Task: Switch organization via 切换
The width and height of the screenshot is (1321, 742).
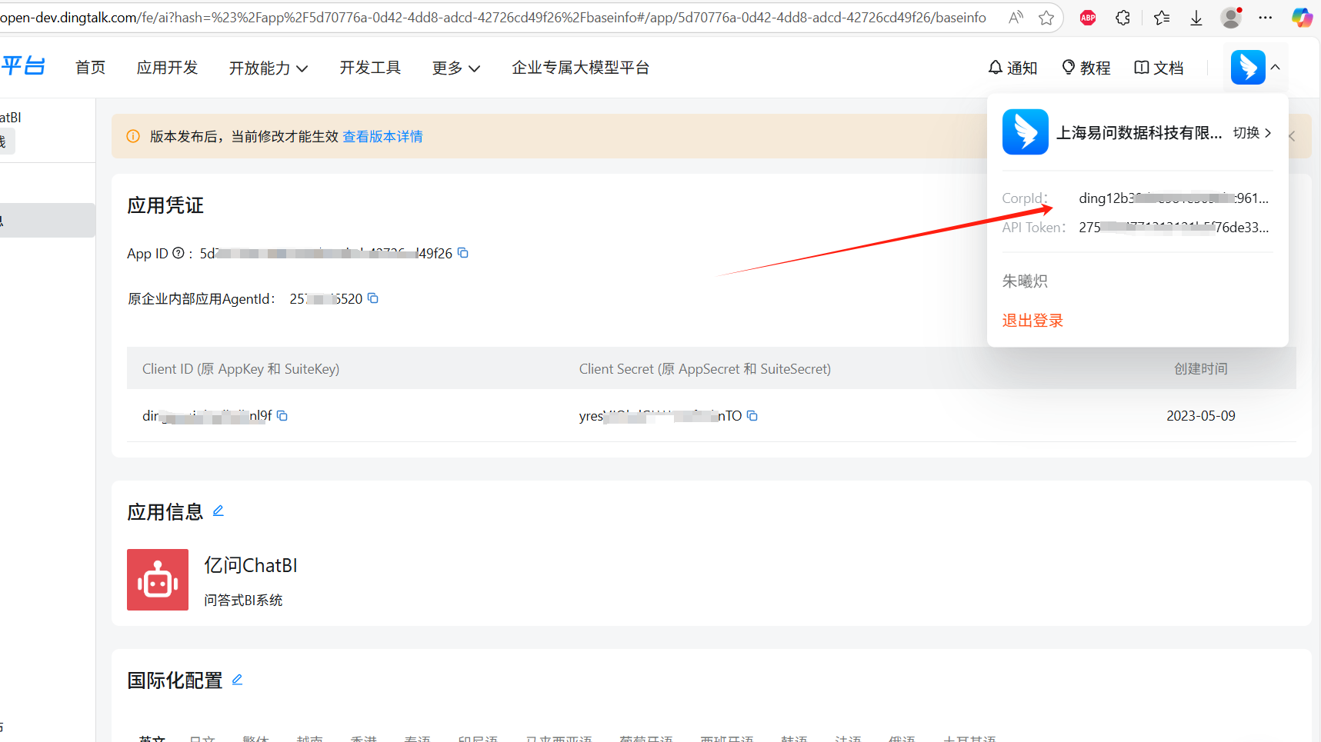Action: 1252,133
